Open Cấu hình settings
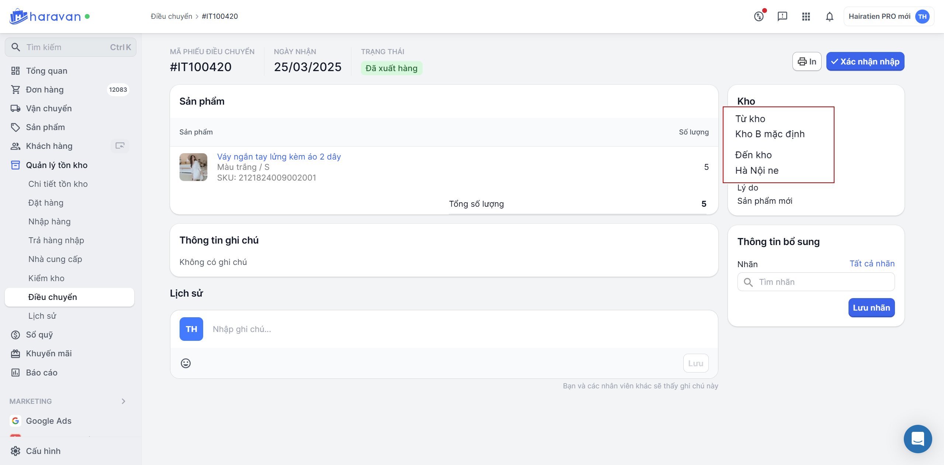 pyautogui.click(x=43, y=451)
